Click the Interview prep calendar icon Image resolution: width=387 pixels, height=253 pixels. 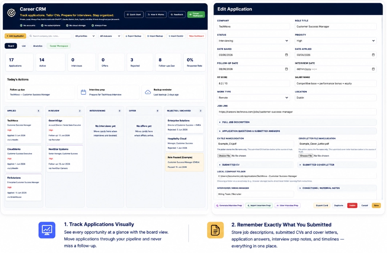(84, 92)
